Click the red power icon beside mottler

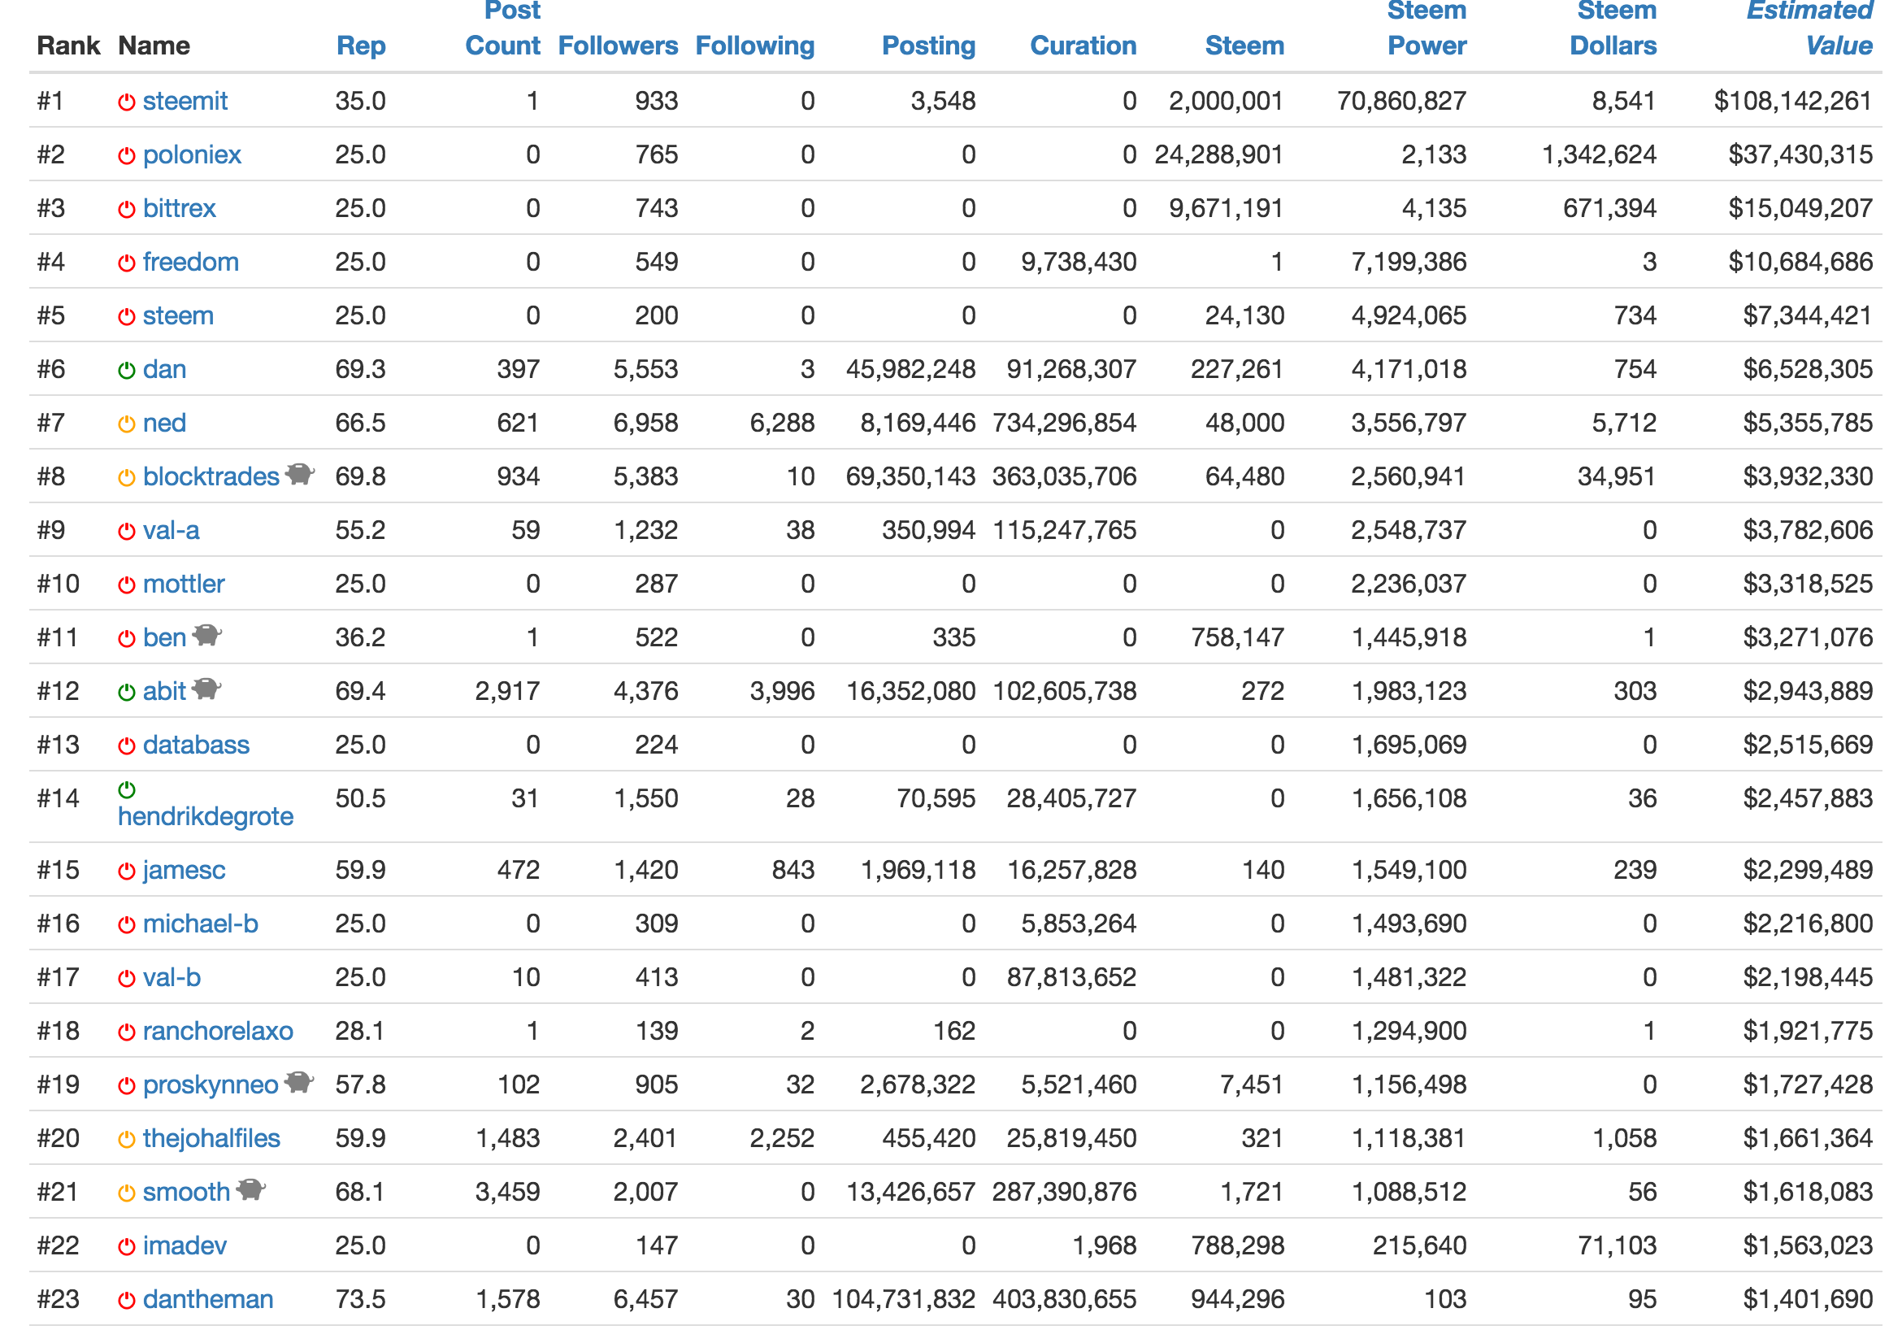click(126, 586)
